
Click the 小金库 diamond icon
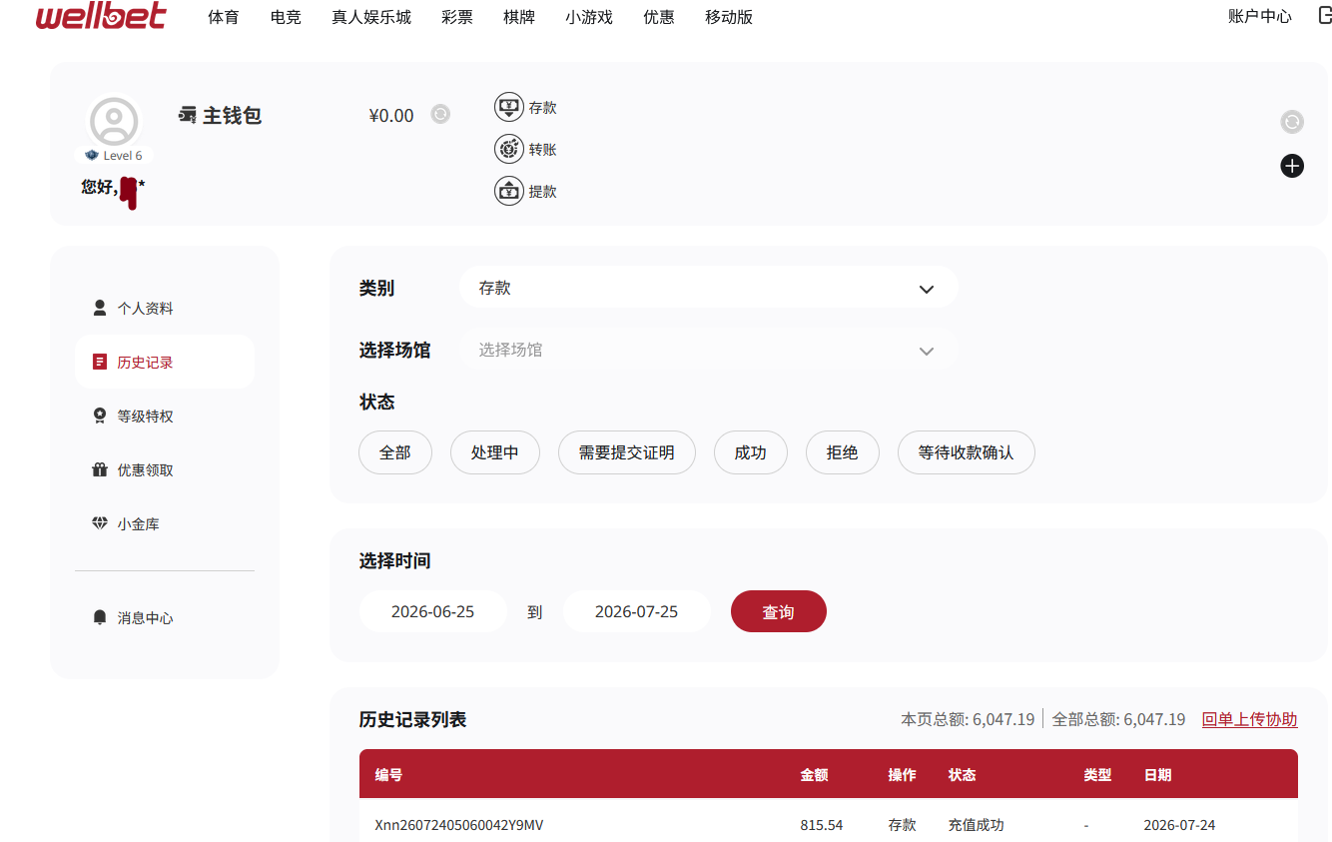[x=100, y=523]
